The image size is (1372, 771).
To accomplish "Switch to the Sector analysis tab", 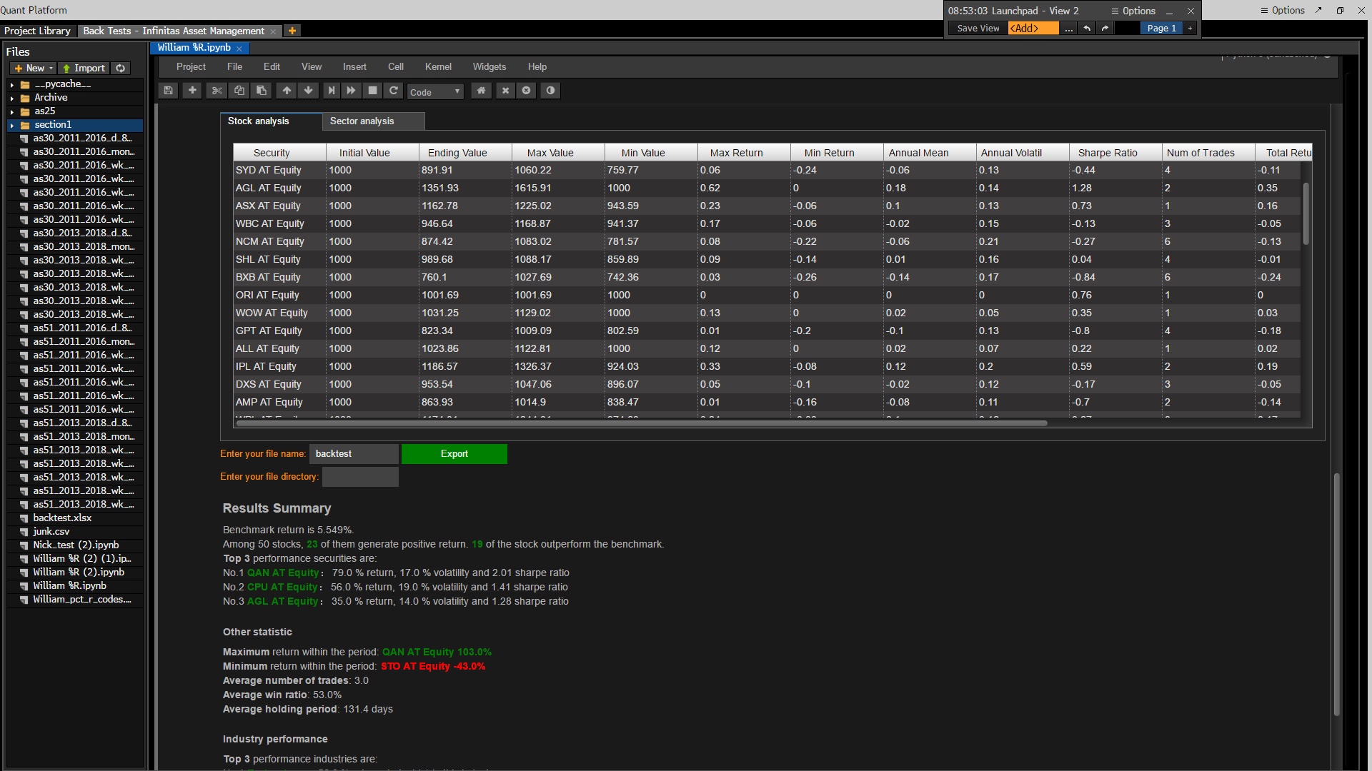I will pyautogui.click(x=362, y=121).
